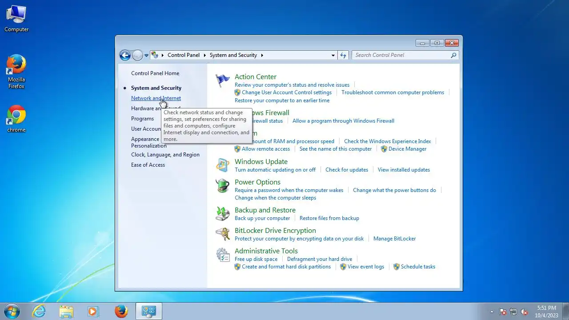569x320 pixels.
Task: Click Create and format hard disk partitions
Action: [x=286, y=267]
